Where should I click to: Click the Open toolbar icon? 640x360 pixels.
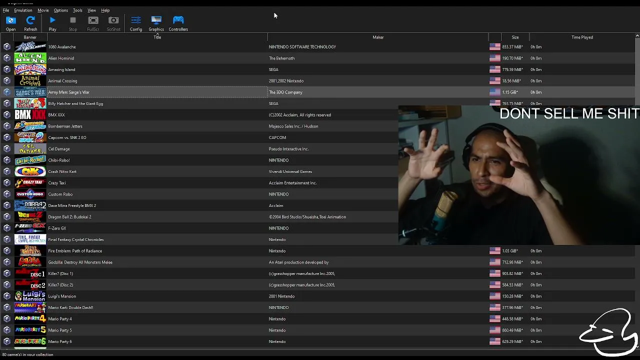click(10, 23)
